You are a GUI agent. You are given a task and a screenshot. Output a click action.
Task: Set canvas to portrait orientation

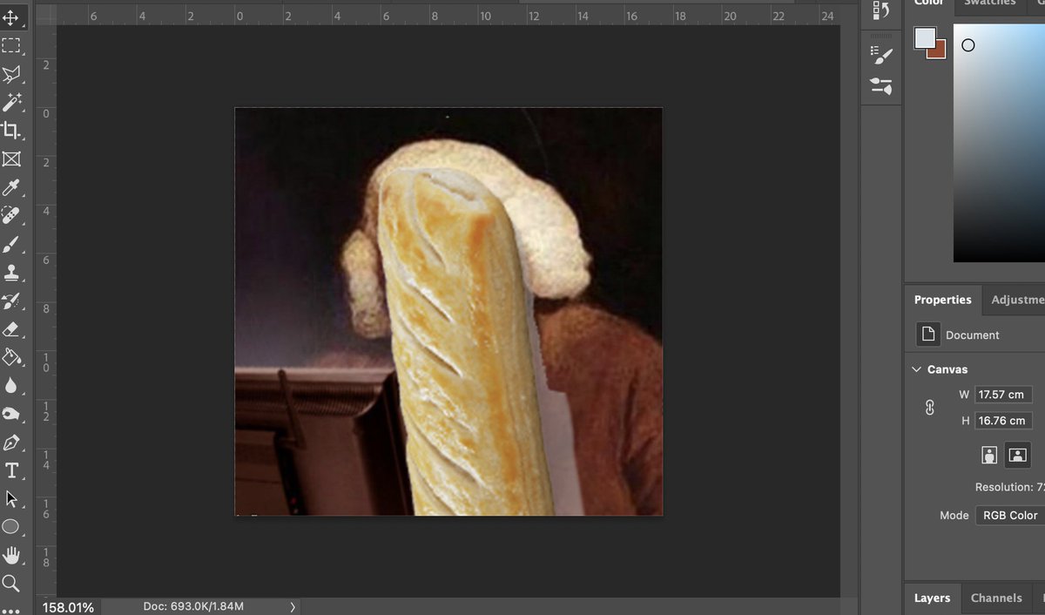click(x=989, y=454)
